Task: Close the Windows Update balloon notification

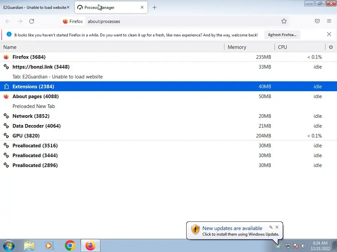Action: click(x=277, y=227)
